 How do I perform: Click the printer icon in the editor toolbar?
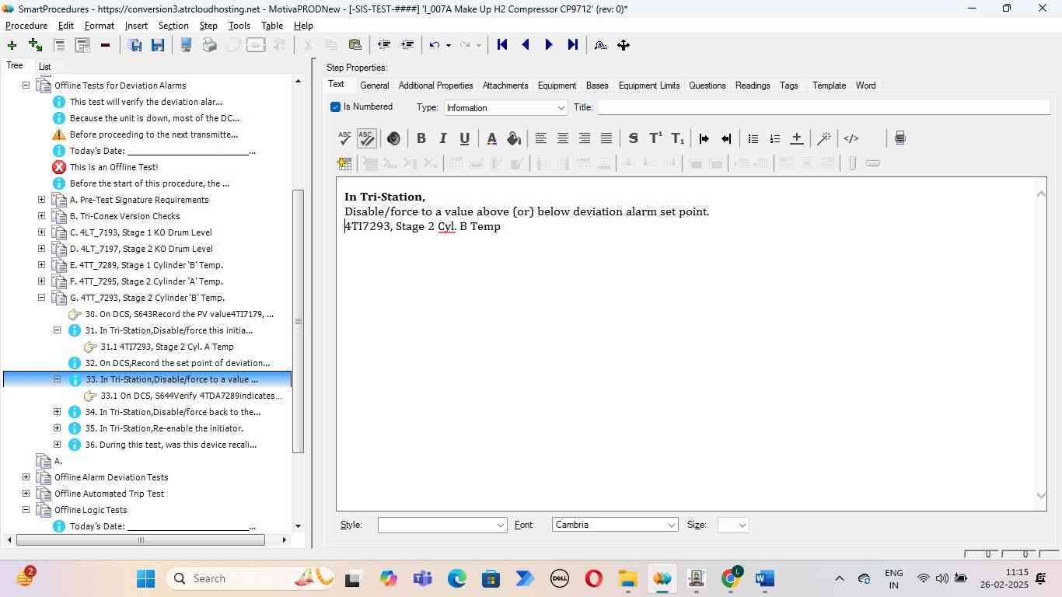900,138
